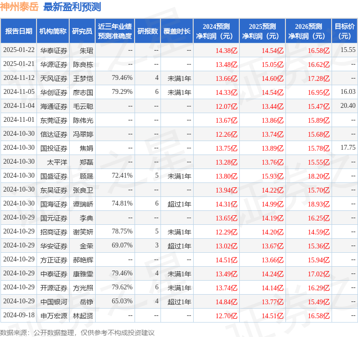
Task: Select the 目标价 column header
Action: [345, 31]
